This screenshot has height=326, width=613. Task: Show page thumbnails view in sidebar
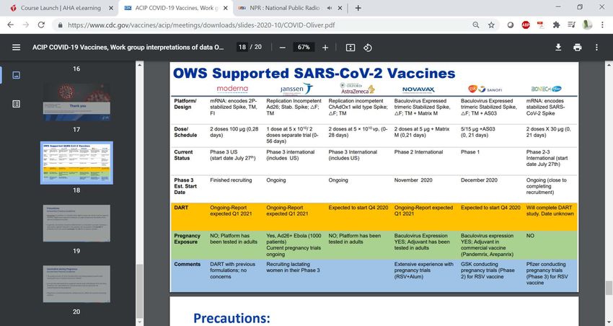[x=16, y=75]
